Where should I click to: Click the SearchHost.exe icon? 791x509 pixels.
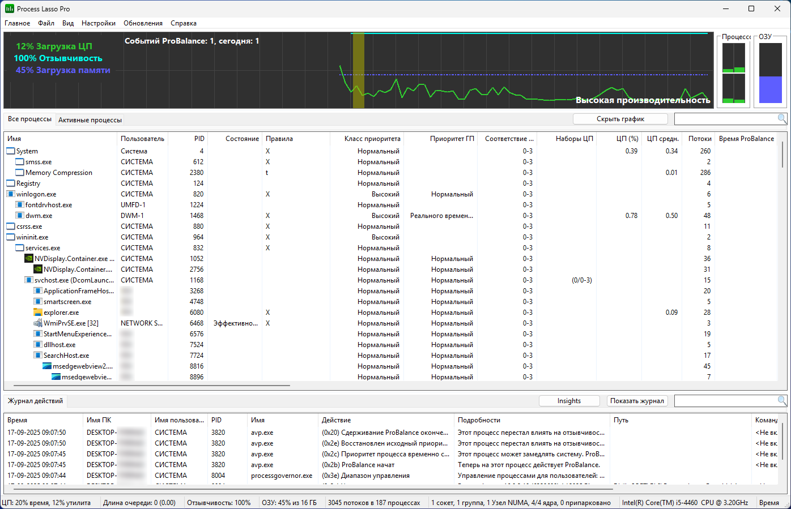38,356
